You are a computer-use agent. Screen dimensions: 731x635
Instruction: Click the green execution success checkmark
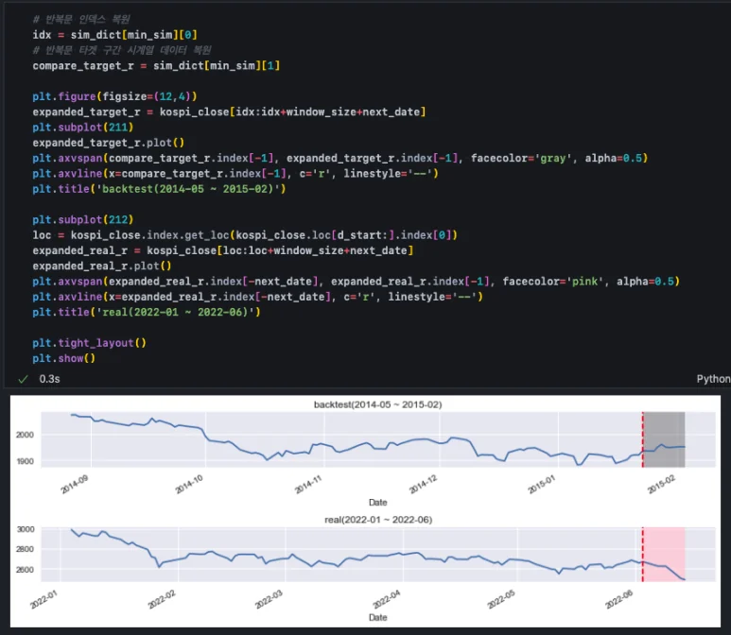pyautogui.click(x=23, y=378)
